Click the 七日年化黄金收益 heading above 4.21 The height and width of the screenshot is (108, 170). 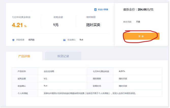[23, 17]
